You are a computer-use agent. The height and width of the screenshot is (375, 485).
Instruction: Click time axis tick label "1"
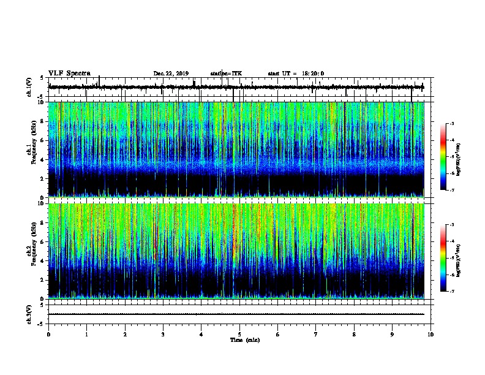pyautogui.click(x=86, y=335)
